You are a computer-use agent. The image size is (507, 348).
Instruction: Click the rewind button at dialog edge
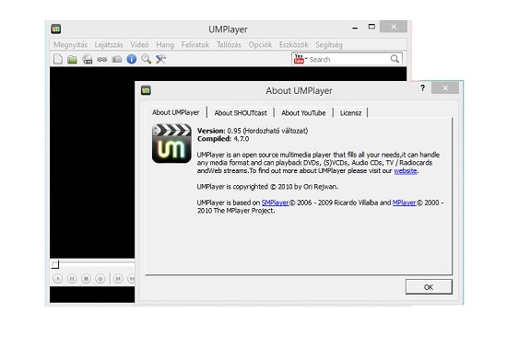click(x=131, y=278)
